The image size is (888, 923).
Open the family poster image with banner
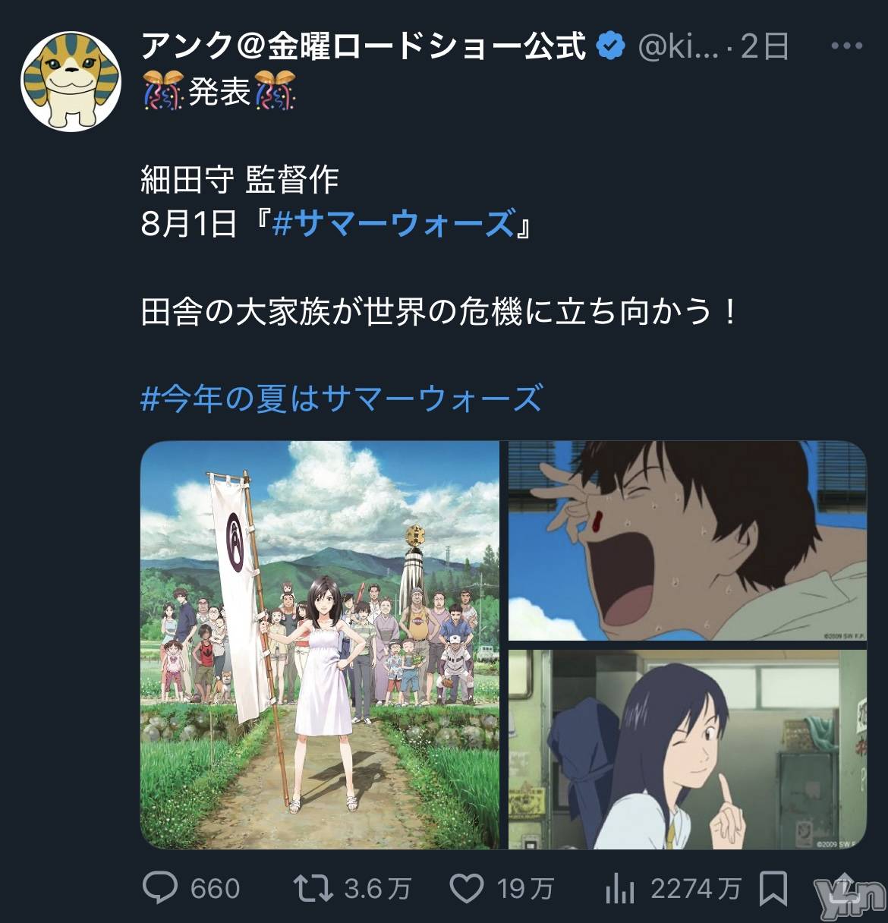click(320, 644)
